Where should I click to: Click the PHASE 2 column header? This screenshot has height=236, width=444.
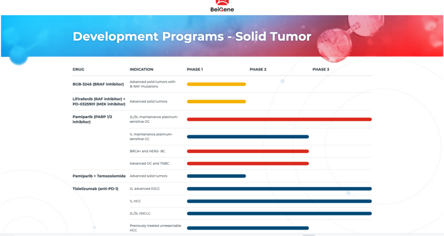258,69
